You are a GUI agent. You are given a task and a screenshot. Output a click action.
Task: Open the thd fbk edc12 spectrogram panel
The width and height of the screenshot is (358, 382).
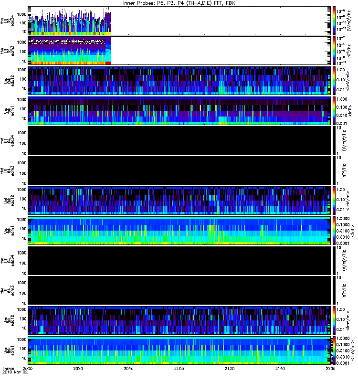[x=179, y=201]
